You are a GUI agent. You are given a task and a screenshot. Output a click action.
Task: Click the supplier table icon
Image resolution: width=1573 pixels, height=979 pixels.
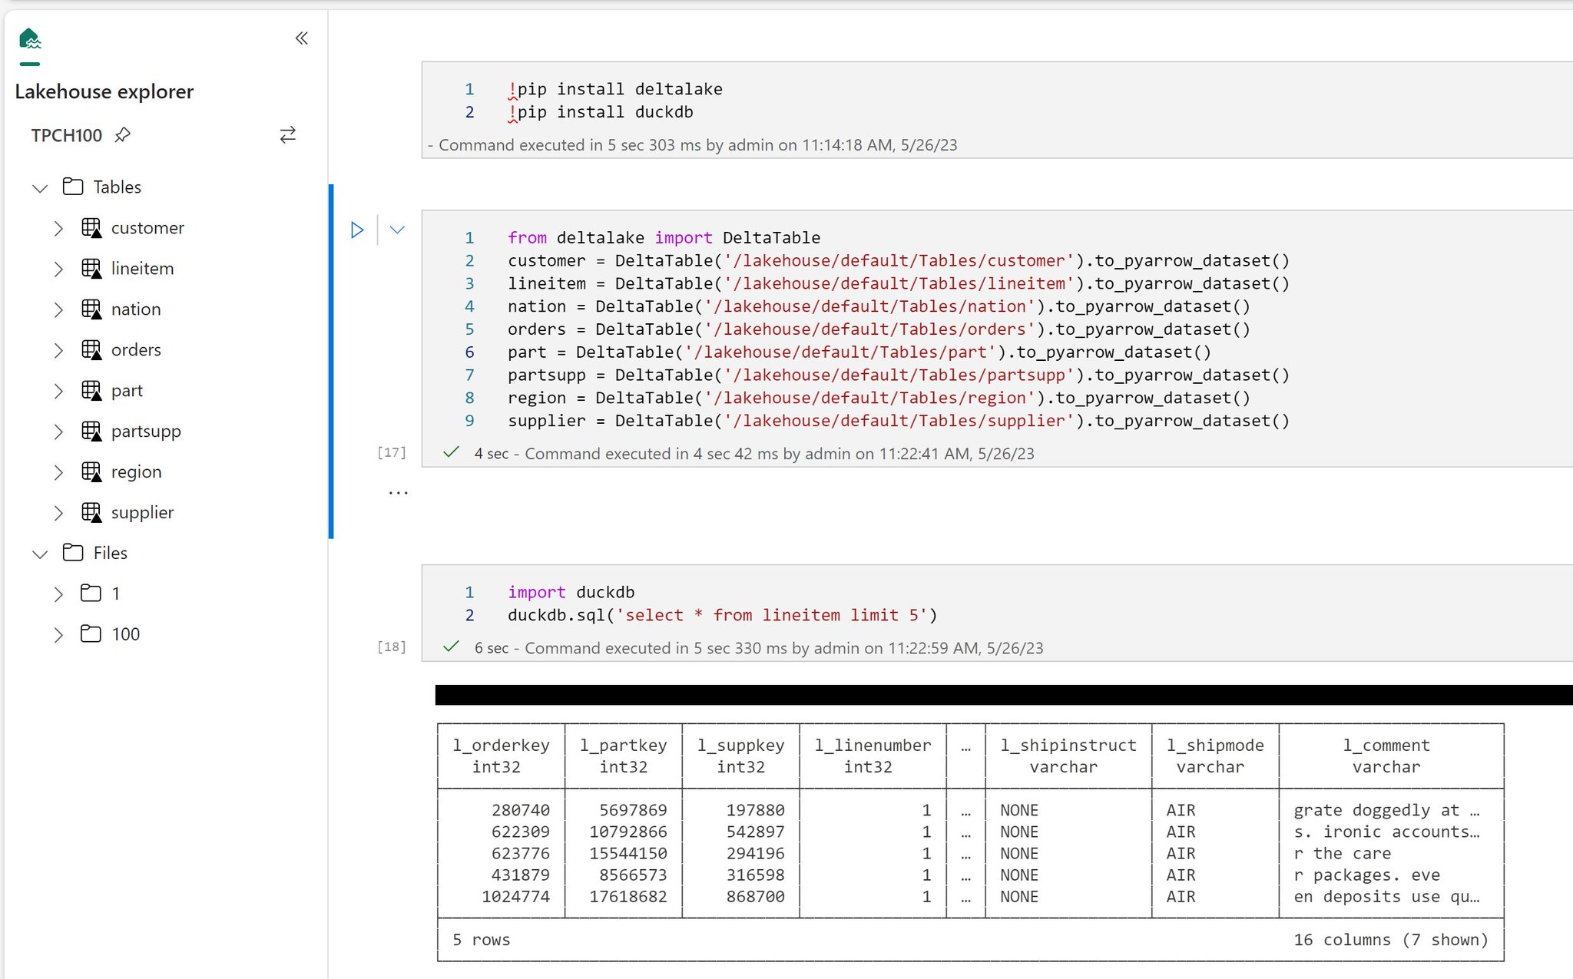[91, 512]
